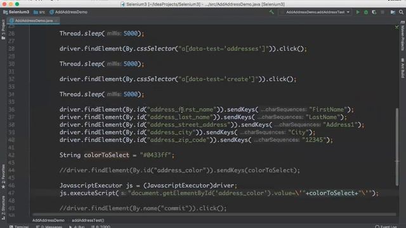Click the green inspection status mark atop the editor
The height and width of the screenshot is (228, 406).
click(x=396, y=27)
